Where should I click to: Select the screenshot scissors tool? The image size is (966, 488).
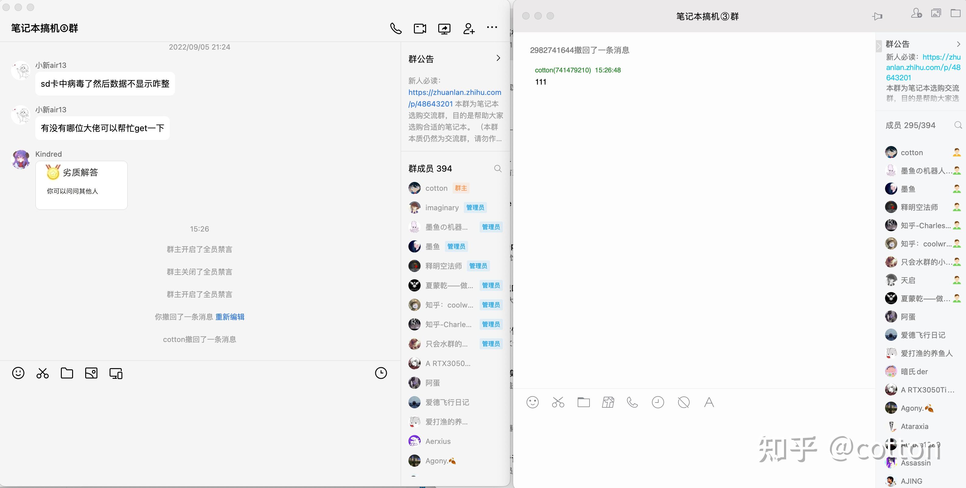pyautogui.click(x=42, y=373)
